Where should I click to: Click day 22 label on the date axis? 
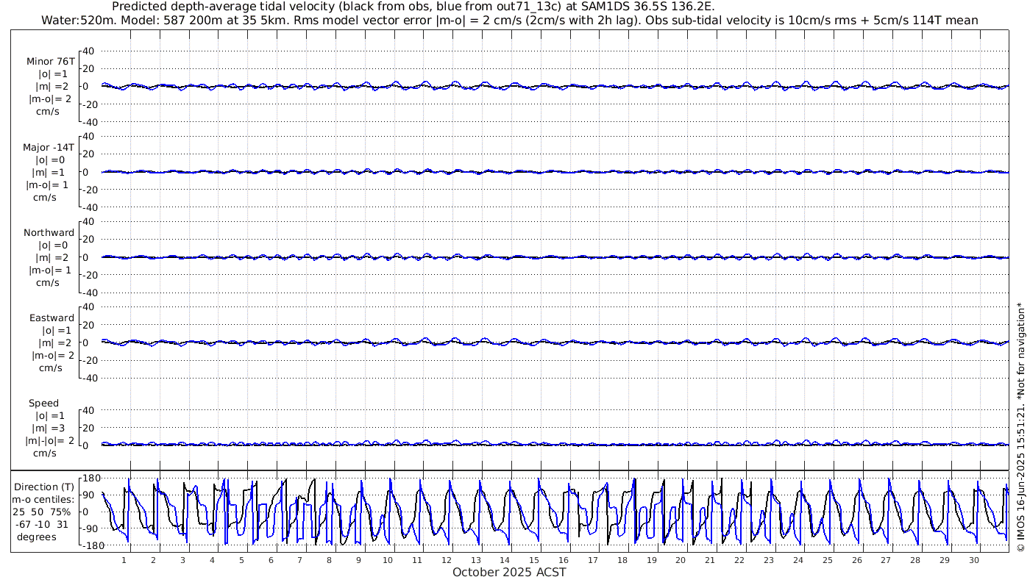click(739, 560)
